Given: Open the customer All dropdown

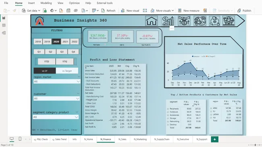Looking at the screenshot, I should [57, 98].
